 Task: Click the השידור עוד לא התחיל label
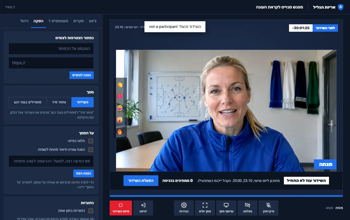point(306,181)
